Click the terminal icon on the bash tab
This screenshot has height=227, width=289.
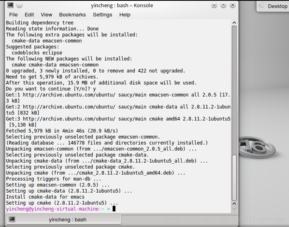(12, 219)
